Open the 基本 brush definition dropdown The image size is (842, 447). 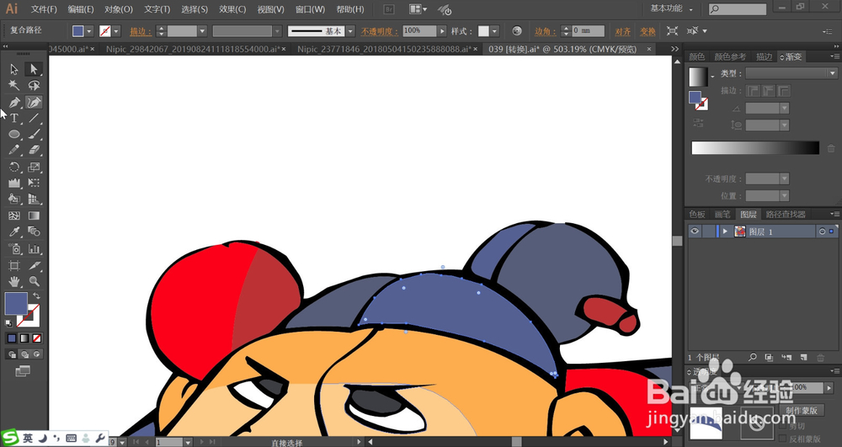350,31
